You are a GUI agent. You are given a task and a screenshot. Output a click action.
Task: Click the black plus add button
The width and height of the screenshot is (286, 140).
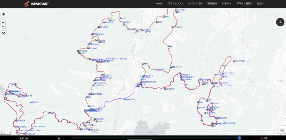[x=280, y=22]
